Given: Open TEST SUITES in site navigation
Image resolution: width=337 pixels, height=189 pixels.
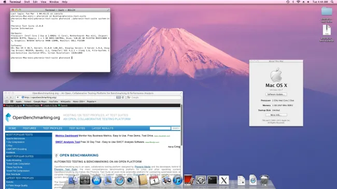Looking at the screenshot, I should coord(77,128).
